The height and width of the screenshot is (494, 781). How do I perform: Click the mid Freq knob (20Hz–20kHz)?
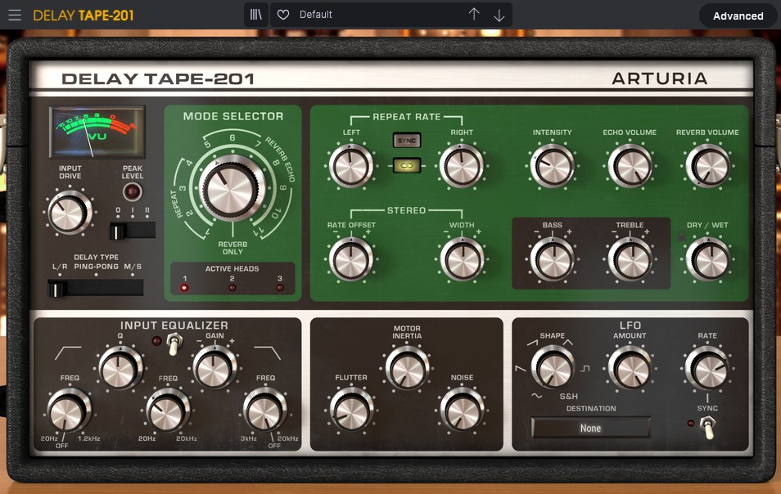[167, 411]
